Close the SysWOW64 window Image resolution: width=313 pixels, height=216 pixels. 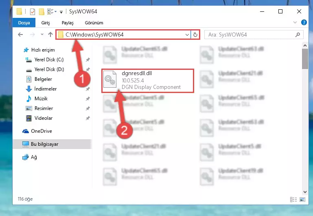click(x=299, y=11)
